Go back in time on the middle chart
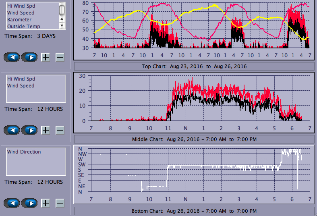The width and height of the screenshot is (317, 216). tap(12, 130)
